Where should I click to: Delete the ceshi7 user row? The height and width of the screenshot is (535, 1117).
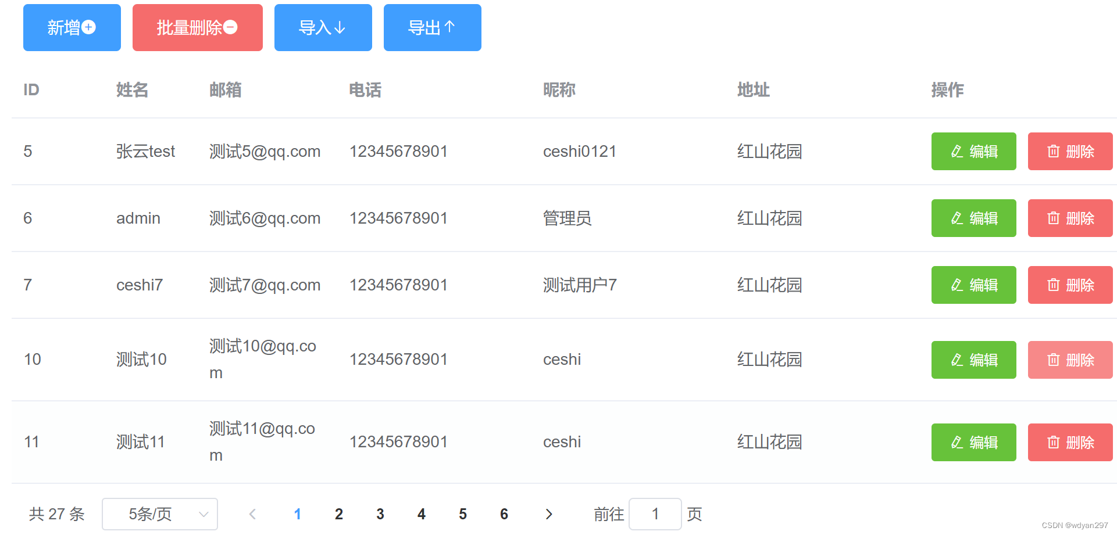[1070, 285]
